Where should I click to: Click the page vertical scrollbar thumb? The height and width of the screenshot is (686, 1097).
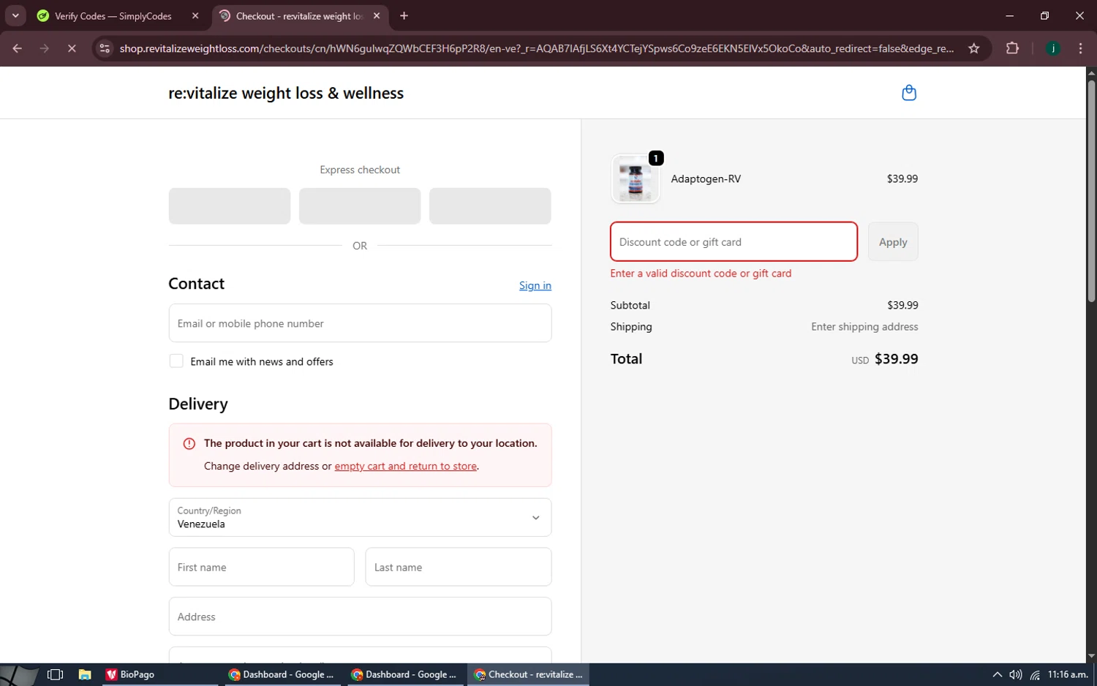click(1091, 190)
